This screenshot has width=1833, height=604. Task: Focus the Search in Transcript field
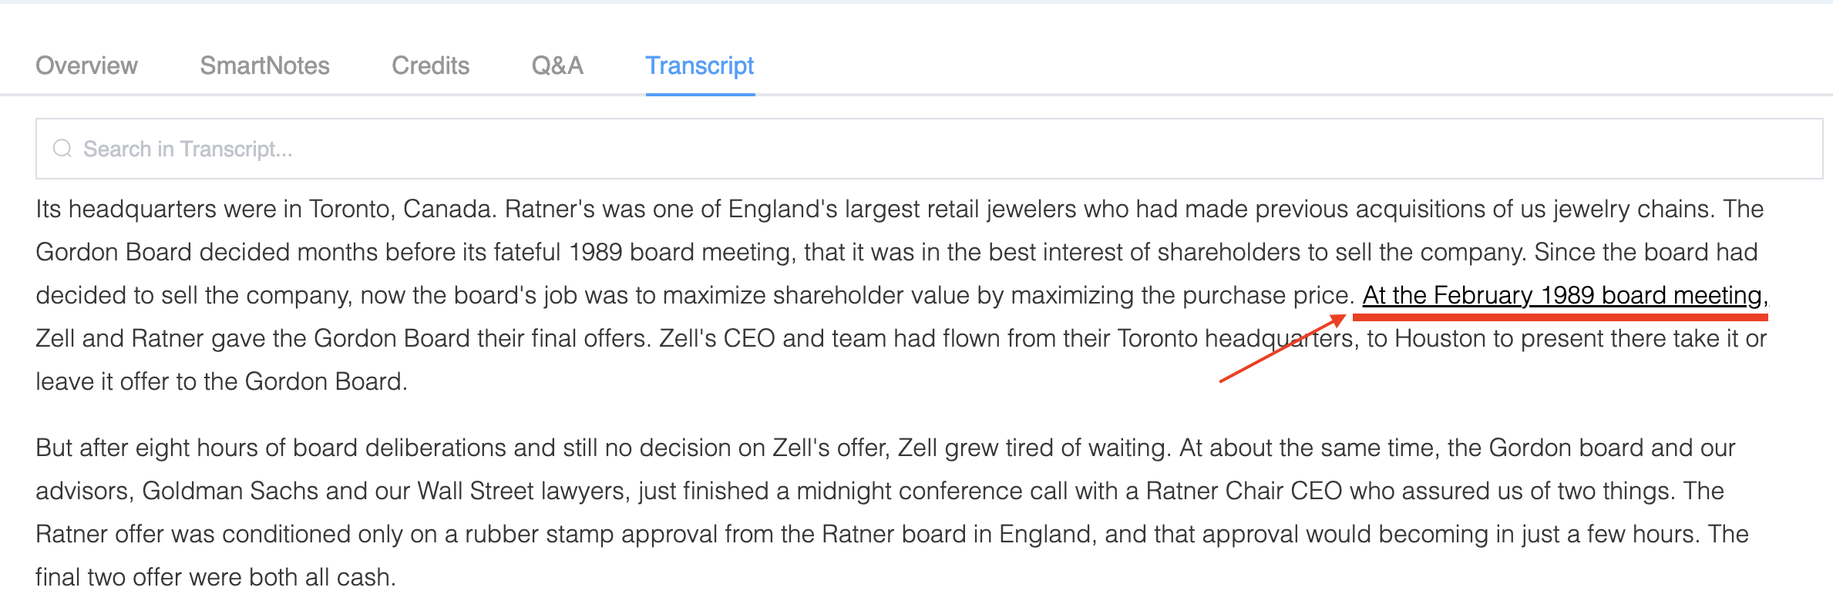(929, 149)
